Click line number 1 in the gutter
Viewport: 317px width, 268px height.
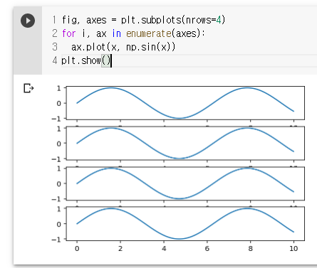(x=55, y=20)
